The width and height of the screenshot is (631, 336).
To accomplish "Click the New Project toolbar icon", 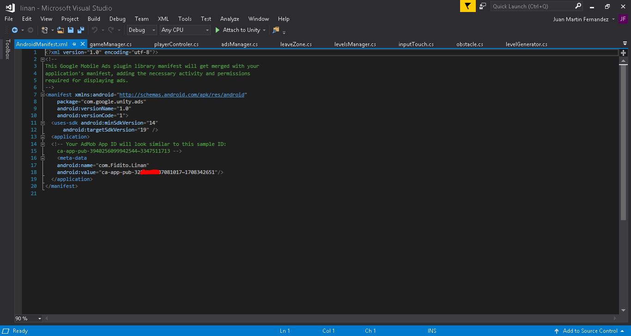I will click(x=44, y=30).
